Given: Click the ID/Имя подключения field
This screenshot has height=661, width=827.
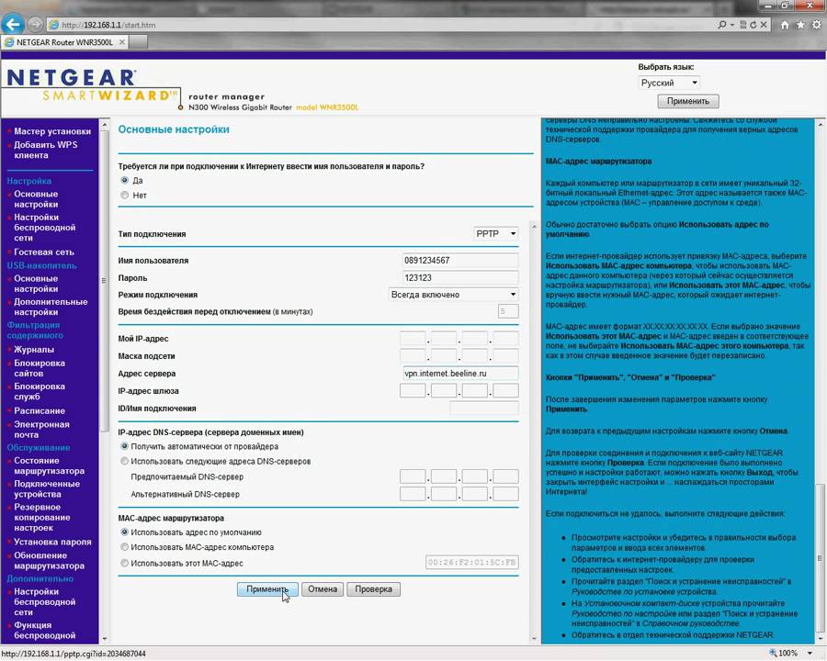Looking at the screenshot, I should pos(483,408).
